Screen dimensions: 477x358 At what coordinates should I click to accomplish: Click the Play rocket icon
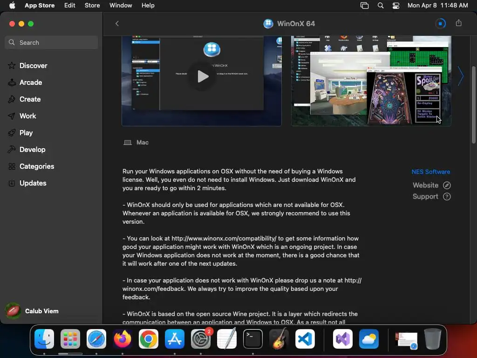click(x=12, y=133)
